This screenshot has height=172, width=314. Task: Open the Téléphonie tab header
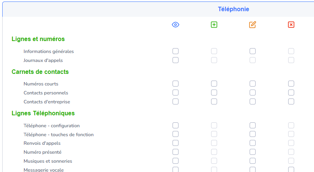click(234, 9)
